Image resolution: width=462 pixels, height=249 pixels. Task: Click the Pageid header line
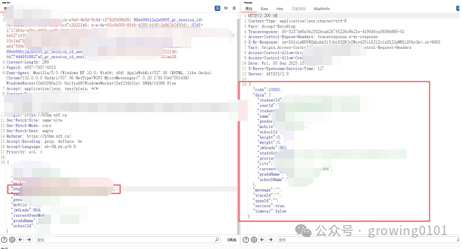31,67
